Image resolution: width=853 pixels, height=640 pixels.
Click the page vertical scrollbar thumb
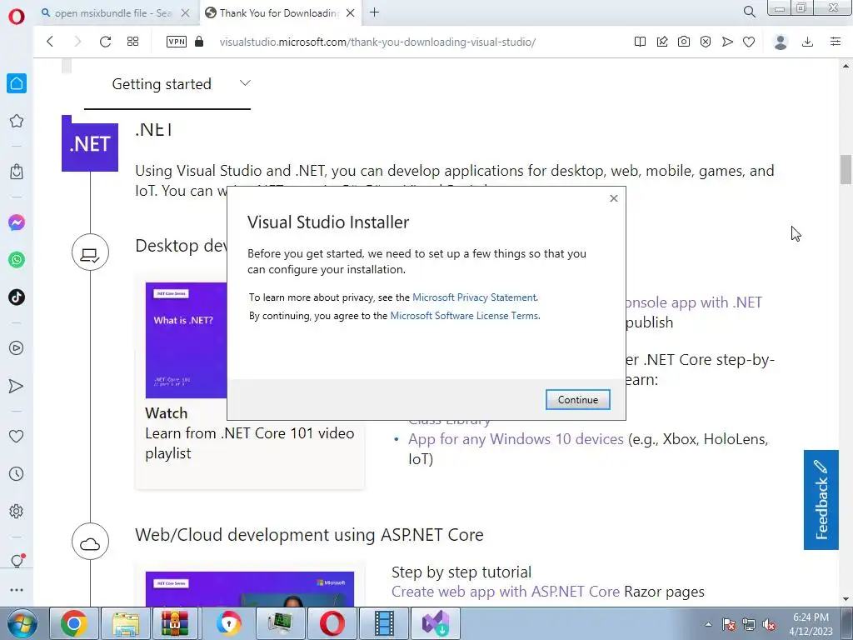click(x=846, y=170)
